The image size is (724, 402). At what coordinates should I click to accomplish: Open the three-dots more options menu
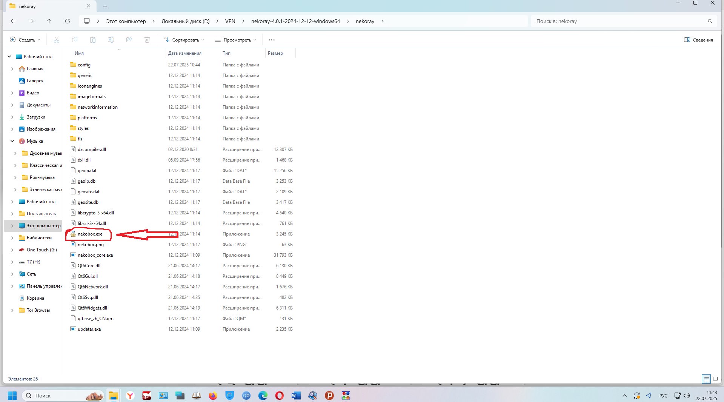coord(271,40)
